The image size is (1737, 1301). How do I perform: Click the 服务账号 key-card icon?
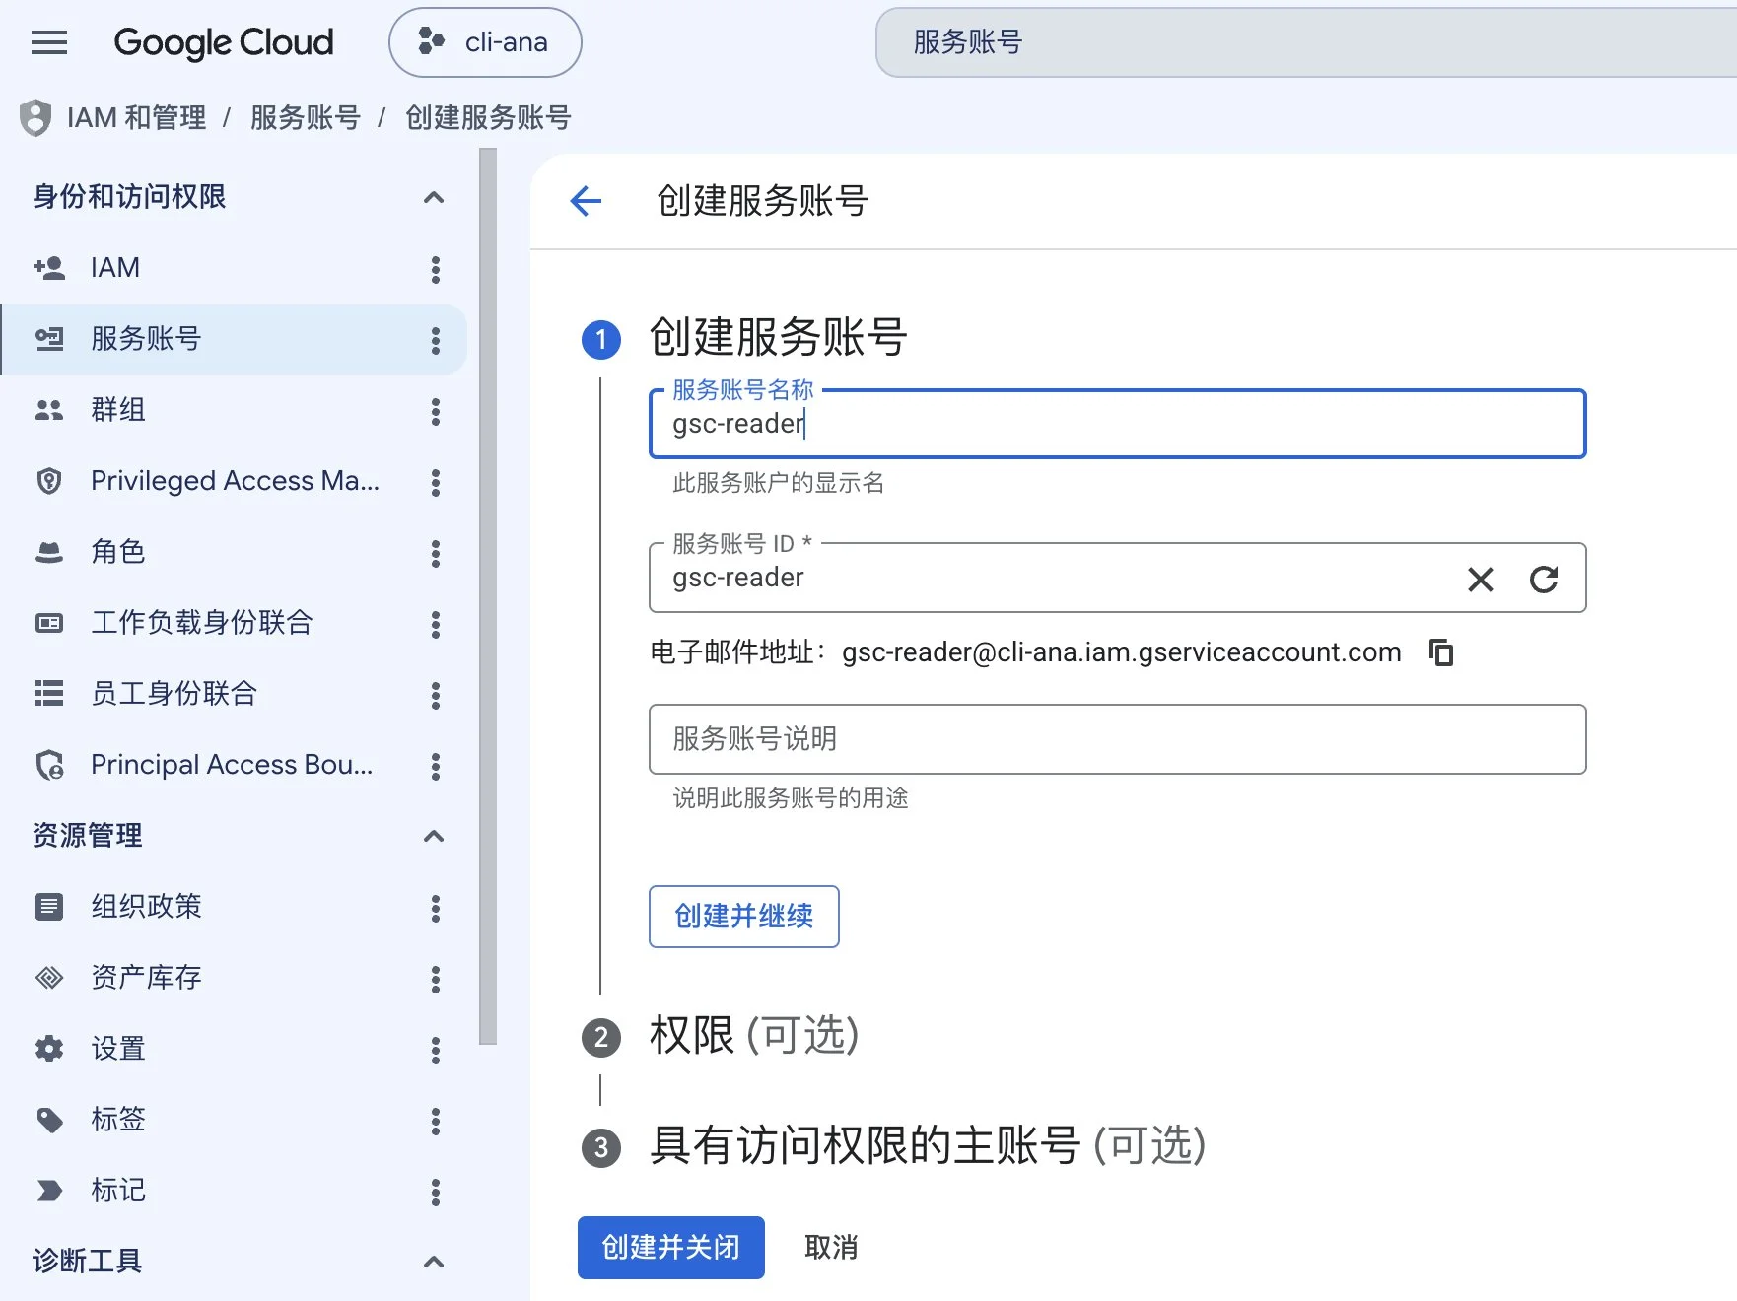(x=49, y=339)
